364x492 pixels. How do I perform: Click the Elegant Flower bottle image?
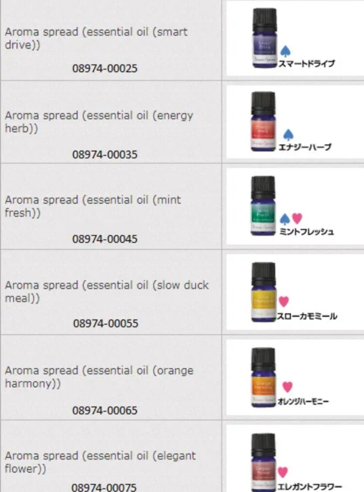263,462
